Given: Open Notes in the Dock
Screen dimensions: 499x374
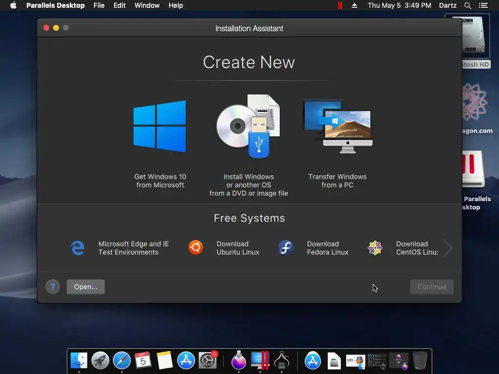Looking at the screenshot, I should 165,361.
